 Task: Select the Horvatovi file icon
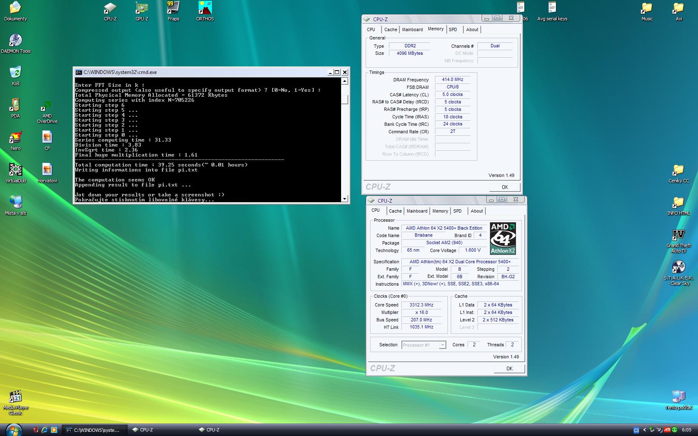pyautogui.click(x=47, y=173)
